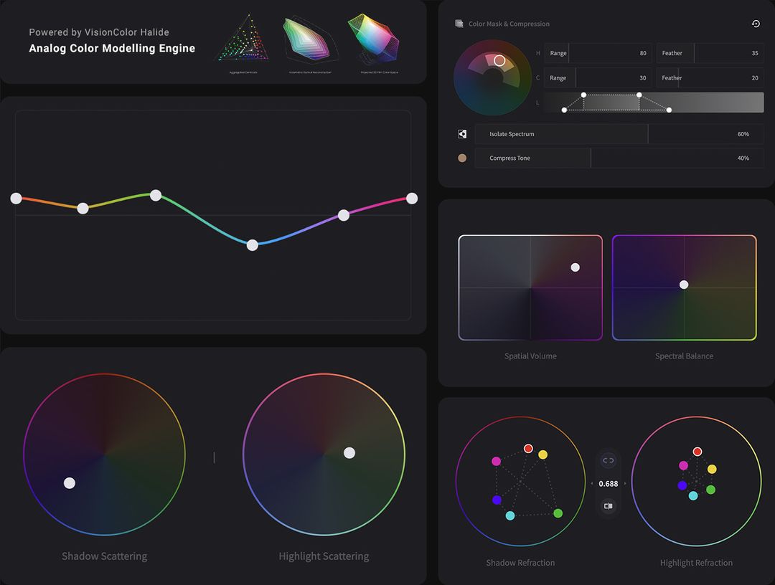Screen dimensions: 775x585
Task: Click the puck on the Spectral Balance pad
Action: (x=683, y=285)
